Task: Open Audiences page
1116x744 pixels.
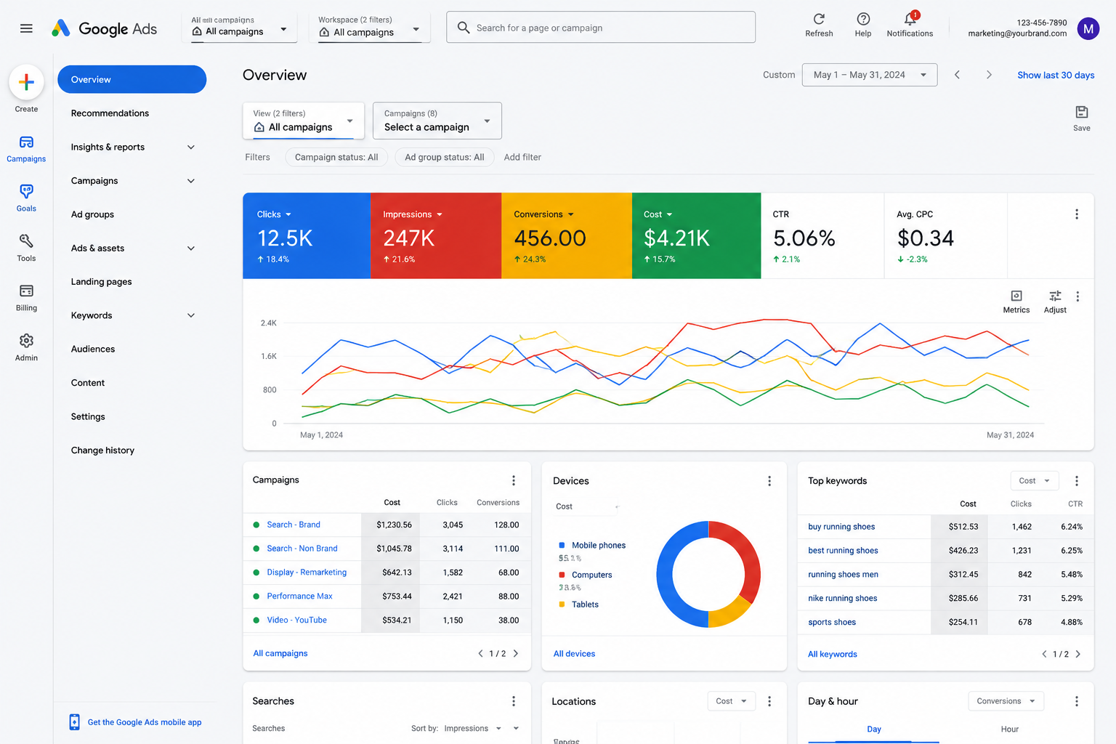Action: tap(93, 349)
